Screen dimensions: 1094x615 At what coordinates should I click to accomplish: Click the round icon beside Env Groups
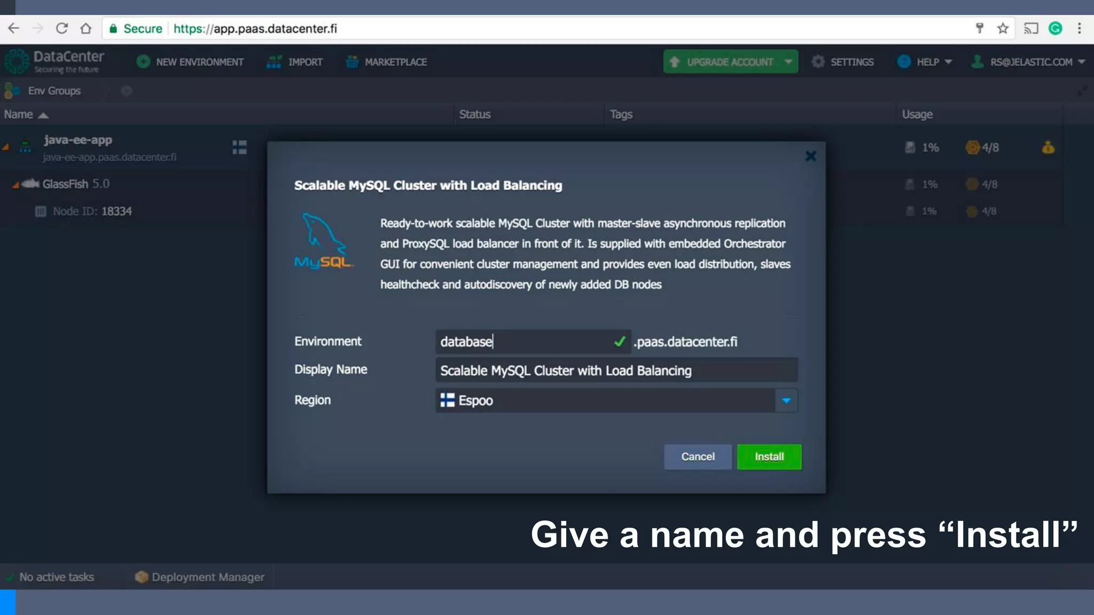[127, 91]
